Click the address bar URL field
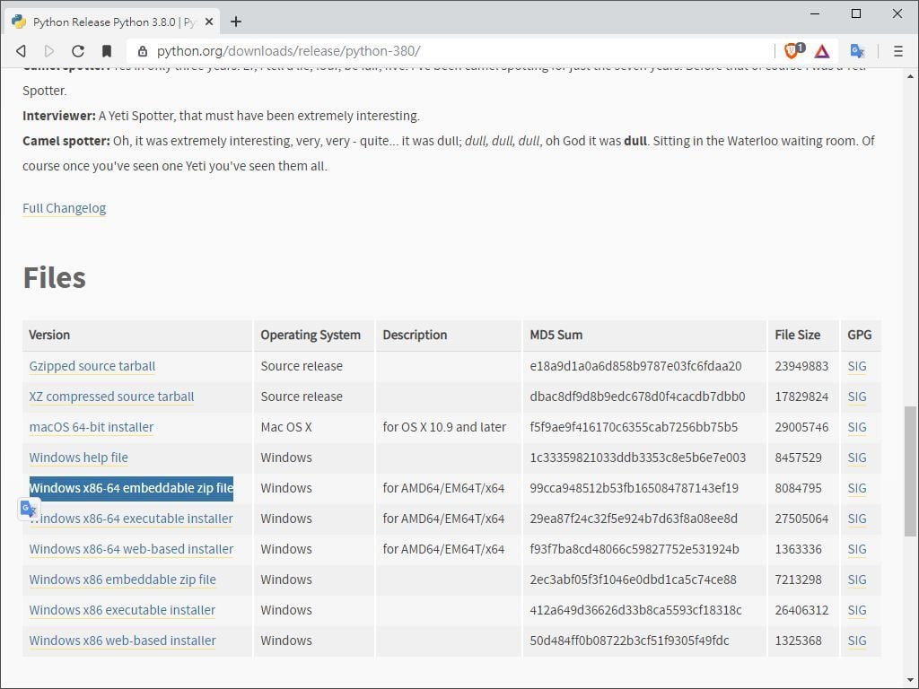Image resolution: width=919 pixels, height=689 pixels. point(451,51)
